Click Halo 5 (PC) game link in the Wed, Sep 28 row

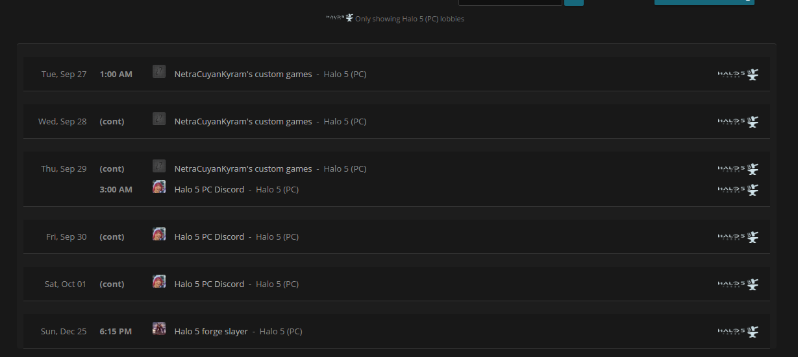tap(345, 122)
